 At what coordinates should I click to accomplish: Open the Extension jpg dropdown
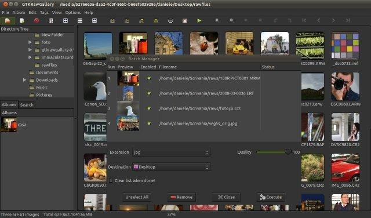tap(171, 152)
